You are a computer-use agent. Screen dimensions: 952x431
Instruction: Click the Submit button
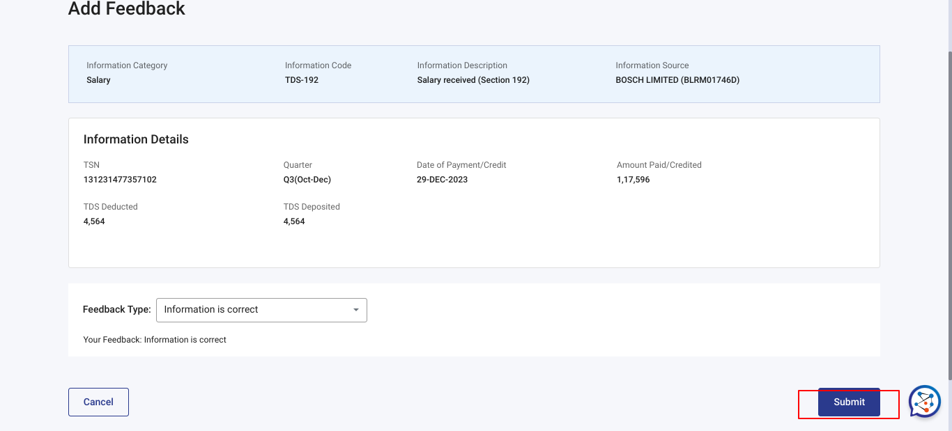click(849, 402)
